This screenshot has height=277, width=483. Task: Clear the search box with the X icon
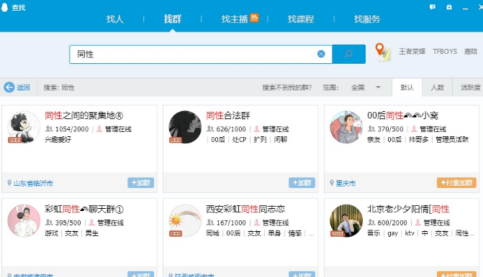[321, 54]
